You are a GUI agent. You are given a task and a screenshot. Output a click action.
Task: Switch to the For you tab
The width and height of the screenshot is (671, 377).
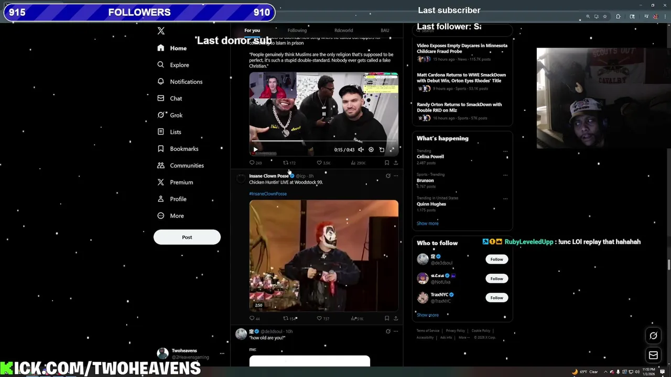click(252, 30)
